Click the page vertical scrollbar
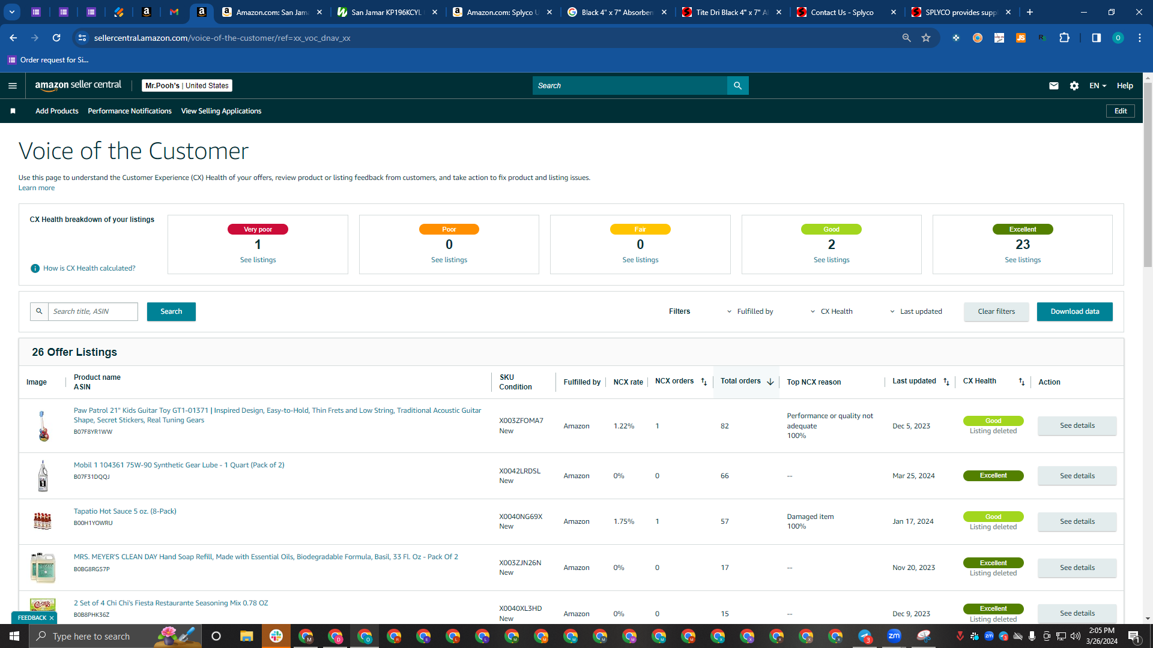Image resolution: width=1153 pixels, height=648 pixels. point(1148,174)
